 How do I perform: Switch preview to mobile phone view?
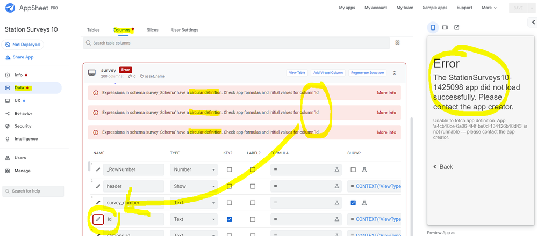point(433,27)
